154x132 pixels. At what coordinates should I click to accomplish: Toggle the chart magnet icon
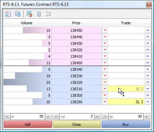coord(29,14)
